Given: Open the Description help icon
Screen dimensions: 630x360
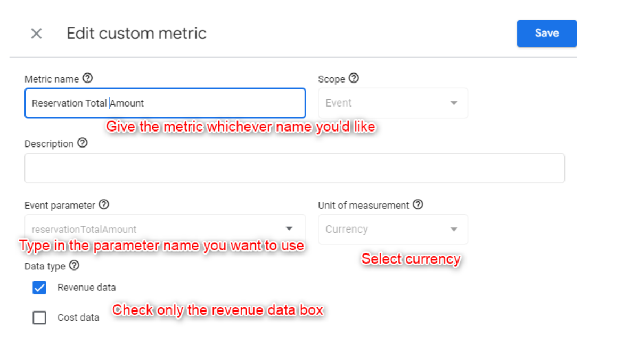Looking at the screenshot, I should click(83, 143).
